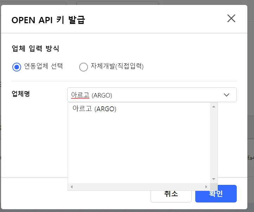Click the vertical scrollbar track of list

pos(214,141)
